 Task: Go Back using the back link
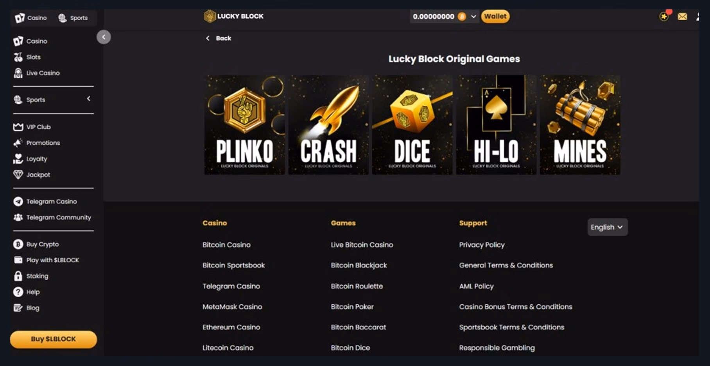coord(219,38)
